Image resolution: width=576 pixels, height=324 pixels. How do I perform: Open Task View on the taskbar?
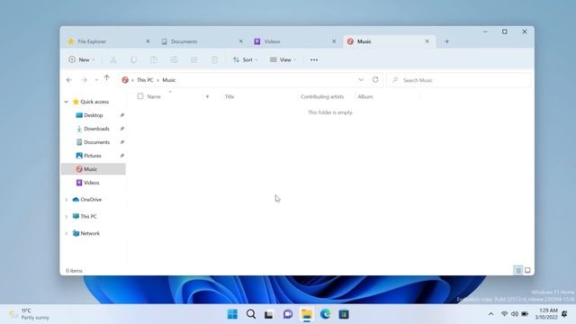(x=269, y=314)
